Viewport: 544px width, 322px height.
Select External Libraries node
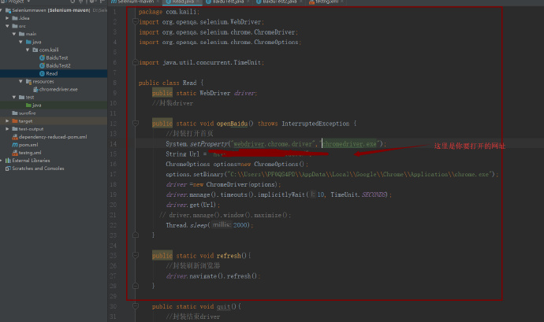(x=31, y=161)
